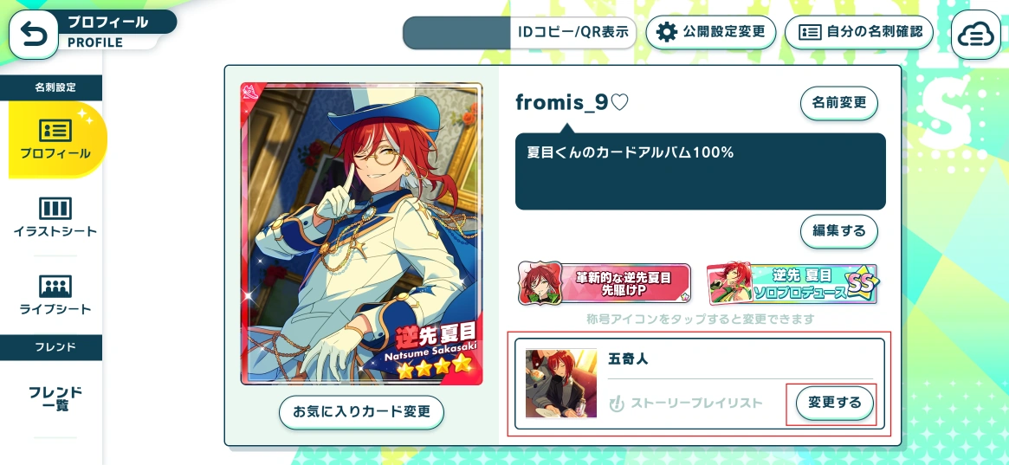Click the name card icon in 自分の名刺確認
The height and width of the screenshot is (465, 1009).
(x=810, y=32)
